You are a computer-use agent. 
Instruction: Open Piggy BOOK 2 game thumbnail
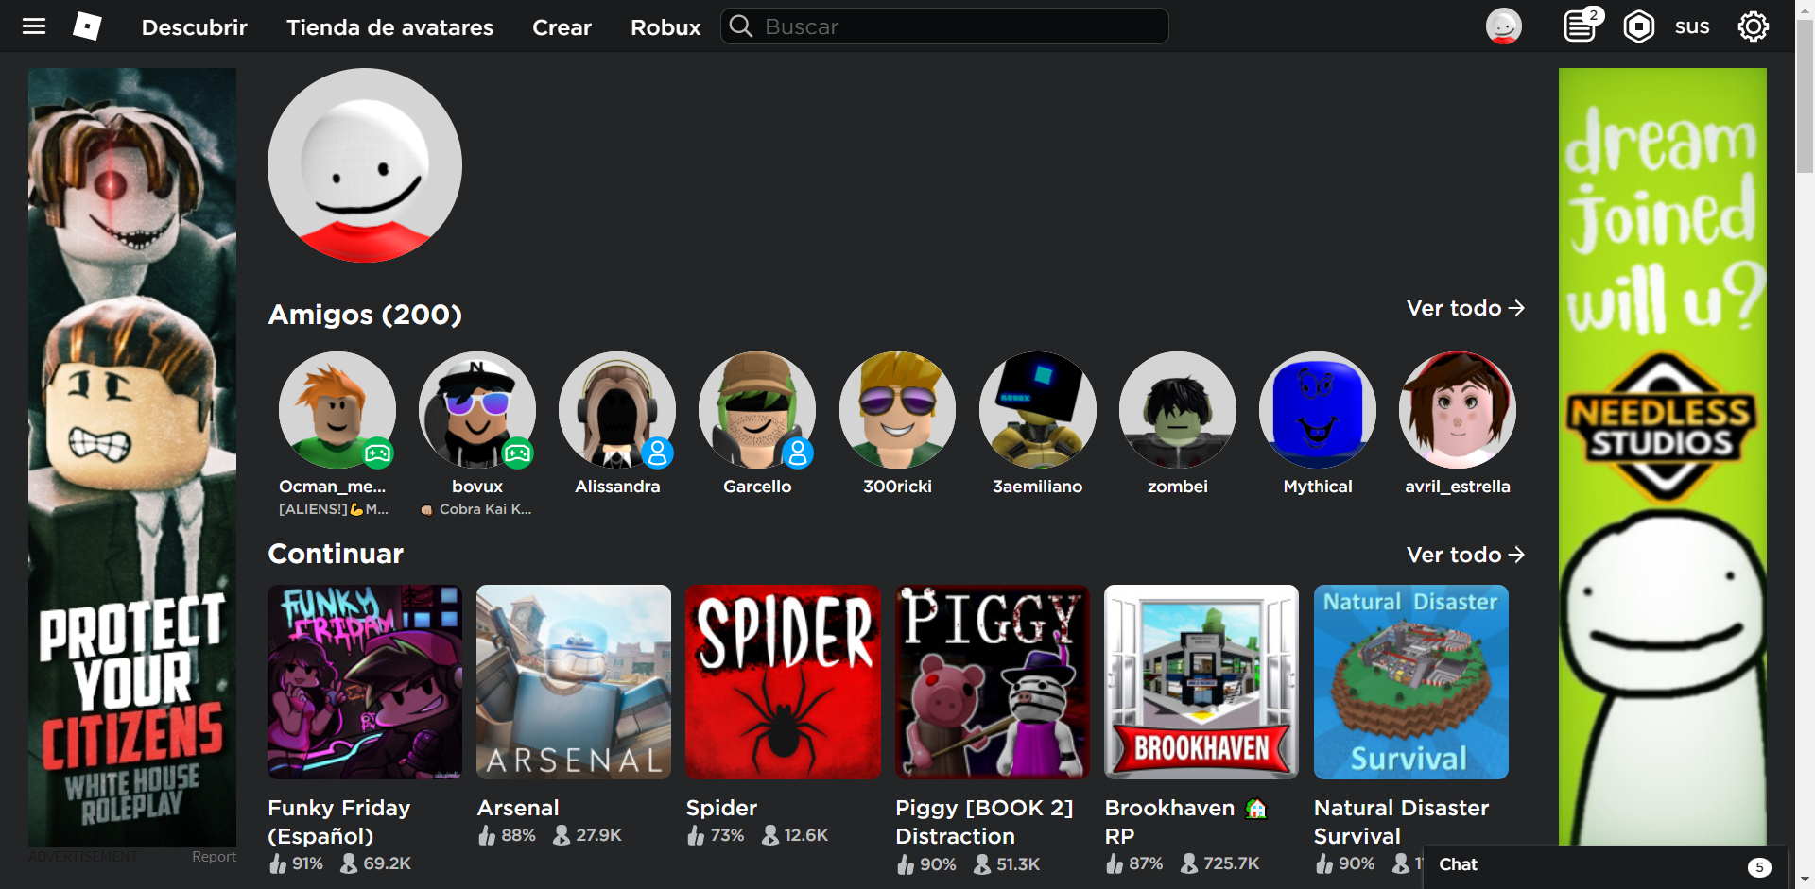click(993, 682)
